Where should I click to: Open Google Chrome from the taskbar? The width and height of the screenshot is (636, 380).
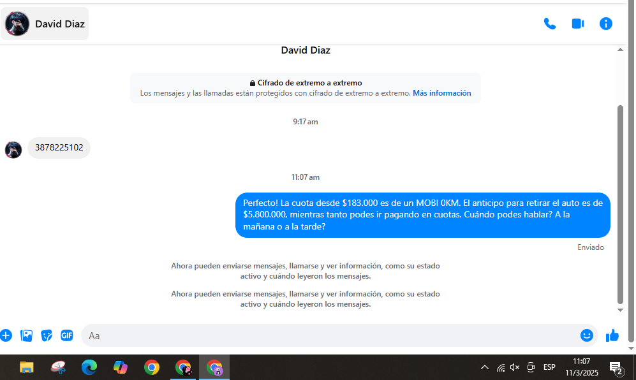(x=152, y=367)
